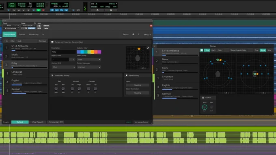276x155 pixels.
Task: Click the + SwG add switch group button
Action: point(19,41)
